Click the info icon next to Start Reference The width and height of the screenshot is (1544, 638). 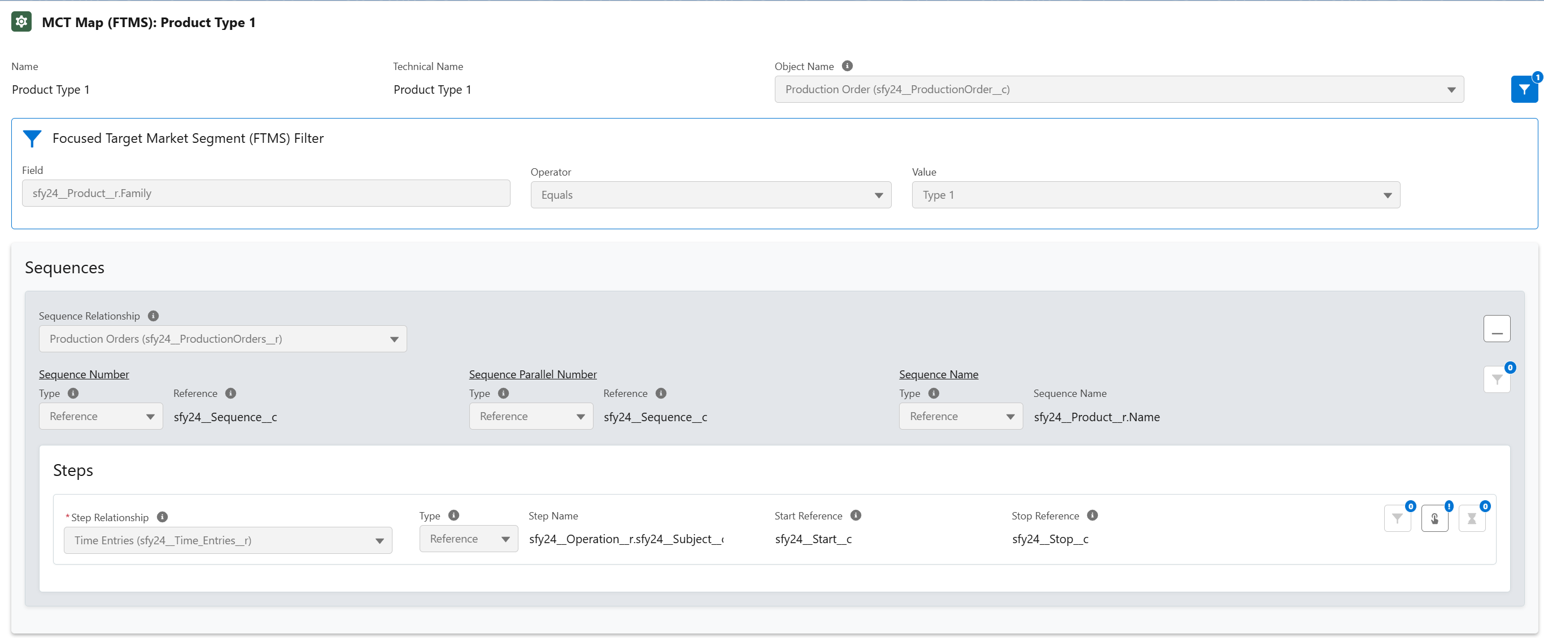coord(856,515)
